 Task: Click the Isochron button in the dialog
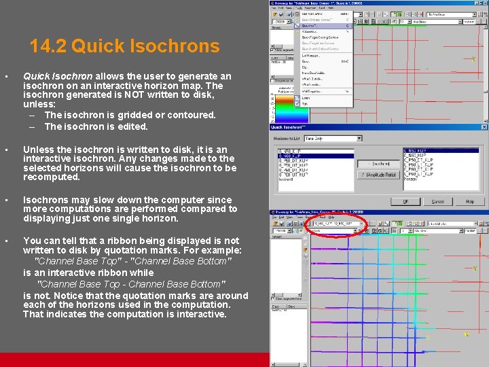click(379, 164)
